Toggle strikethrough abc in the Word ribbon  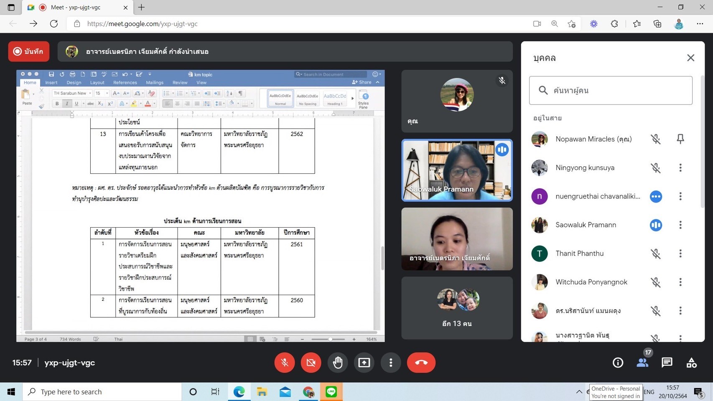(90, 104)
